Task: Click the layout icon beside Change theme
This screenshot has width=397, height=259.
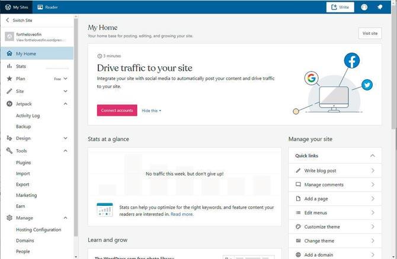Action: tap(298, 241)
